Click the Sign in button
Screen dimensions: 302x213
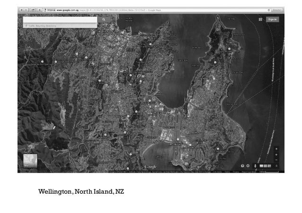[x=272, y=19]
